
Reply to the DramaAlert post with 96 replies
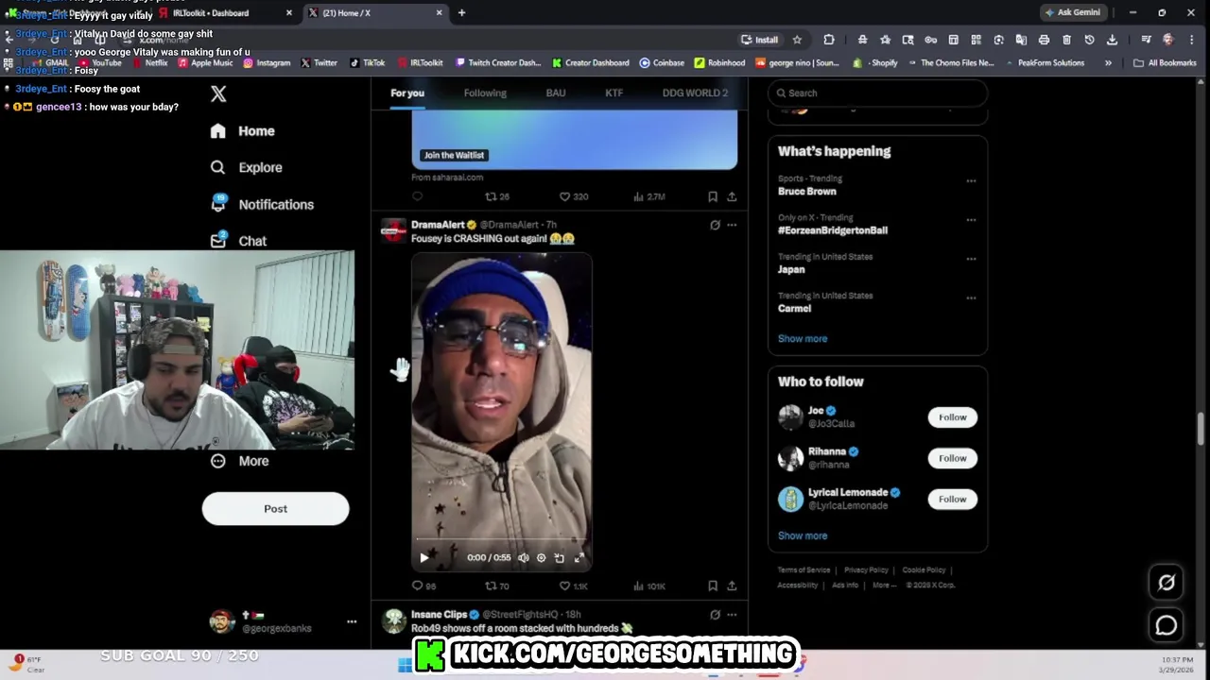423,586
